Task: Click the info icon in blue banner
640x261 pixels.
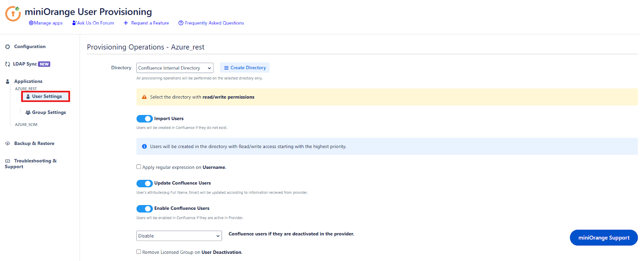Action: tap(144, 146)
